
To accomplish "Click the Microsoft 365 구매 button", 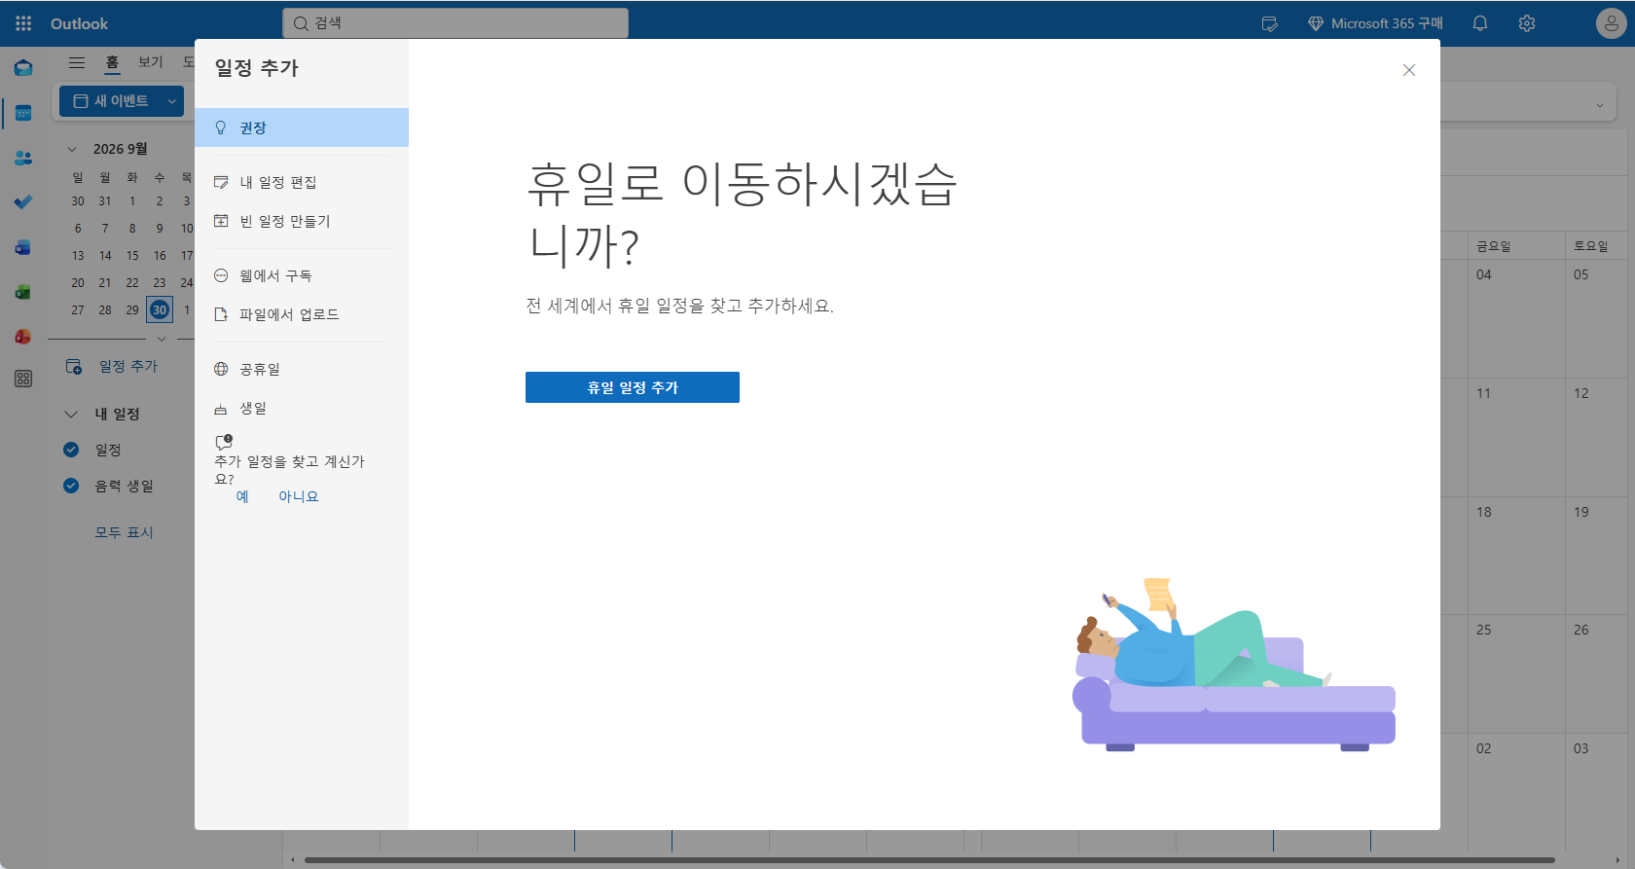I will (x=1375, y=23).
